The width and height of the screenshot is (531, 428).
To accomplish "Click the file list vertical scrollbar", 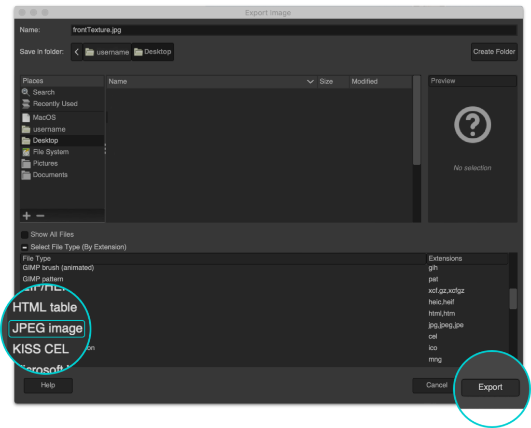I will click(x=416, y=120).
